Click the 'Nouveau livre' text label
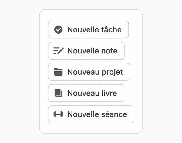The height and width of the screenshot is (143, 182). tap(92, 93)
